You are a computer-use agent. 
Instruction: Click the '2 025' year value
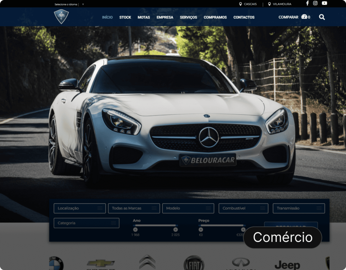(175, 235)
